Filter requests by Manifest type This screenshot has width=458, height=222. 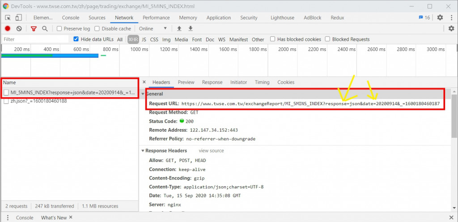click(239, 39)
